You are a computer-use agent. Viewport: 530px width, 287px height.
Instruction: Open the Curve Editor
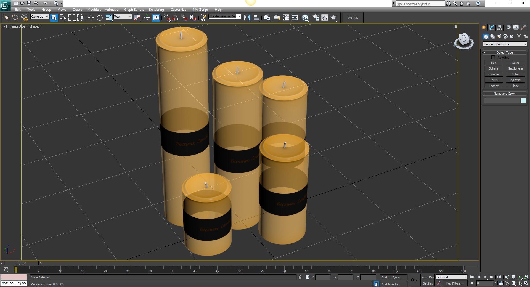[286, 18]
